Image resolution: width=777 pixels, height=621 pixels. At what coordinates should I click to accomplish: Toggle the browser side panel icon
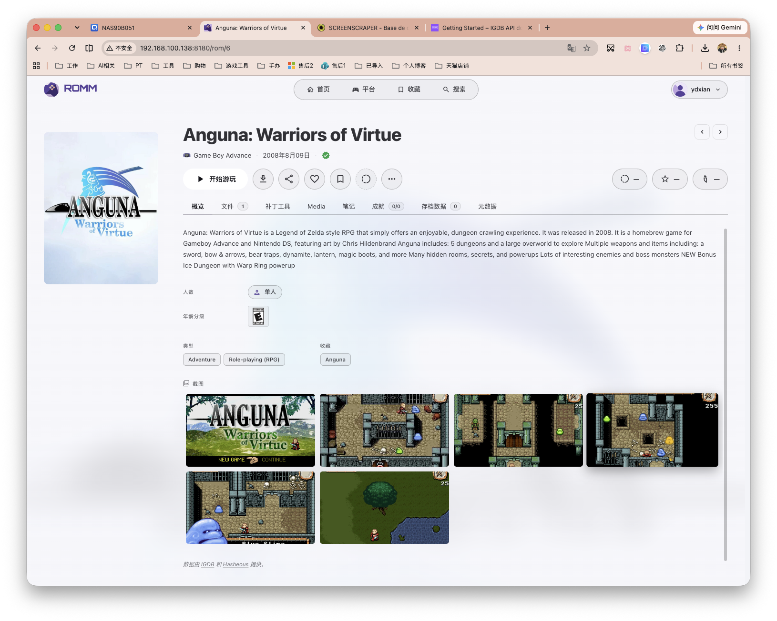click(89, 48)
